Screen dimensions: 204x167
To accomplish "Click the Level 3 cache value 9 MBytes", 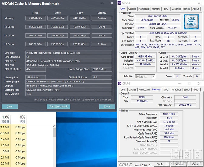I will (x=179, y=68).
